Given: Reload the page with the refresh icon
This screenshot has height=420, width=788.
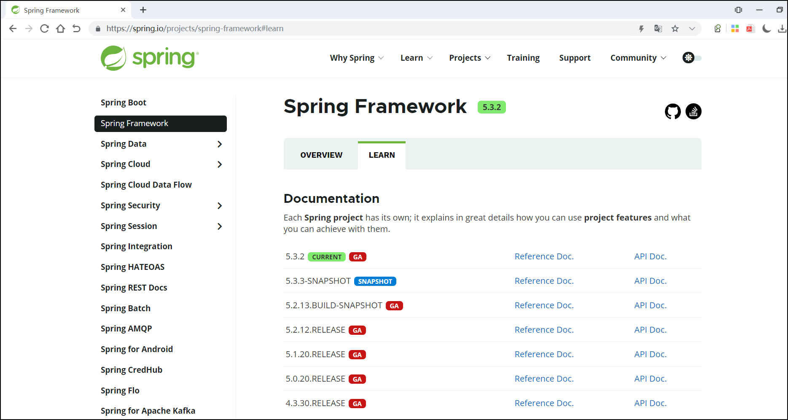Looking at the screenshot, I should click(44, 28).
